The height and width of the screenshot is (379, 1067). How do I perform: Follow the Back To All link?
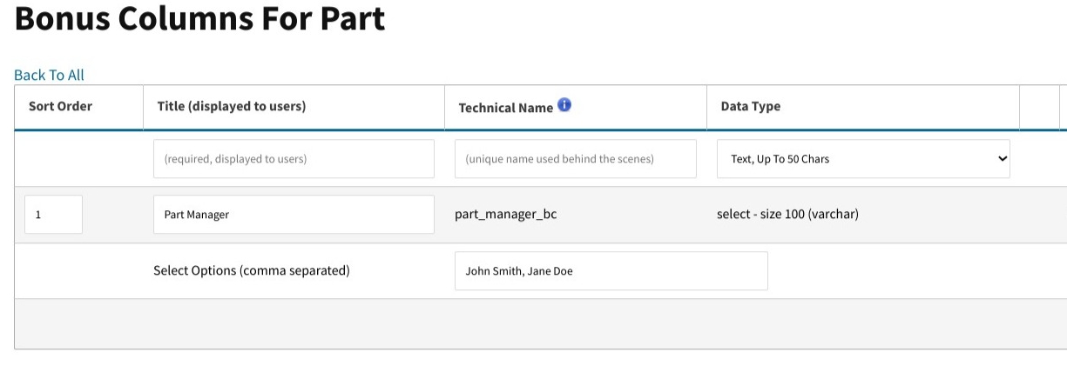pyautogui.click(x=49, y=75)
